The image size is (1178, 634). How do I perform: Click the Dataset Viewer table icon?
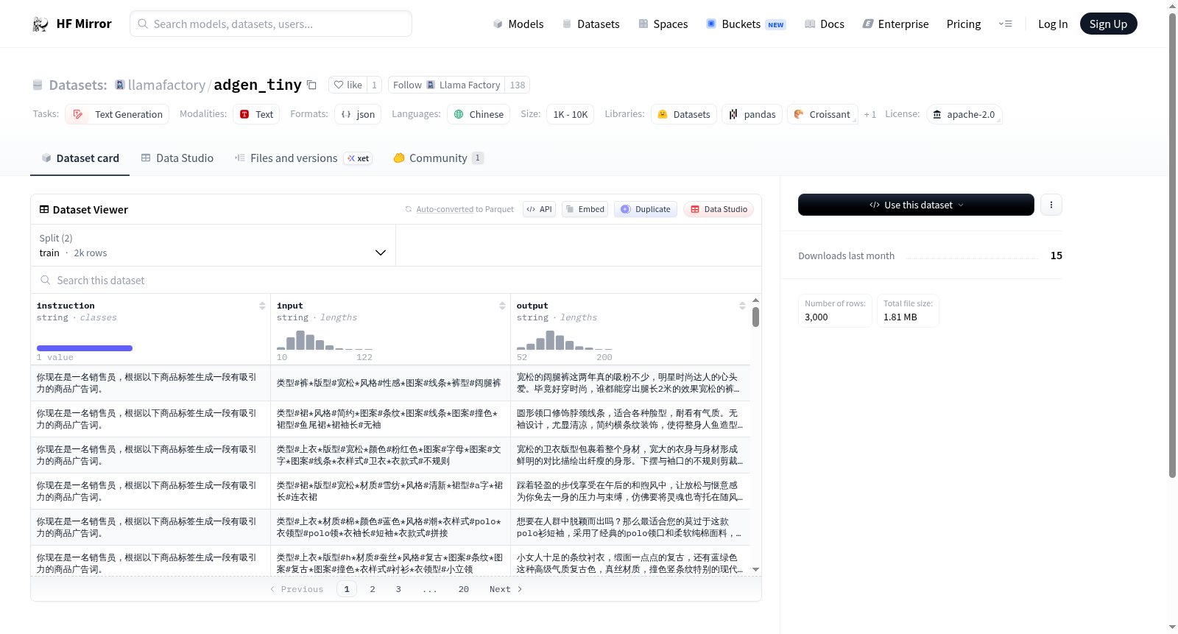44,209
